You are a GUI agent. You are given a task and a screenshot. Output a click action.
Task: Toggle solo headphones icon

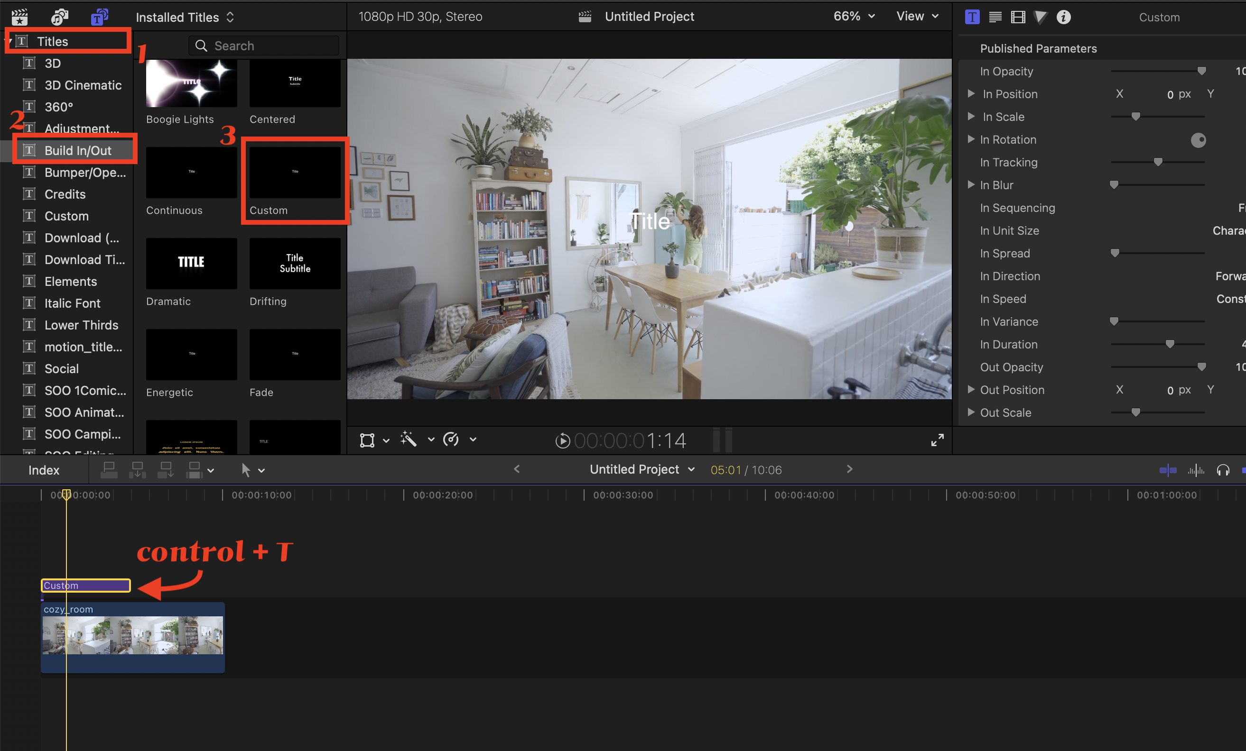[x=1223, y=470]
